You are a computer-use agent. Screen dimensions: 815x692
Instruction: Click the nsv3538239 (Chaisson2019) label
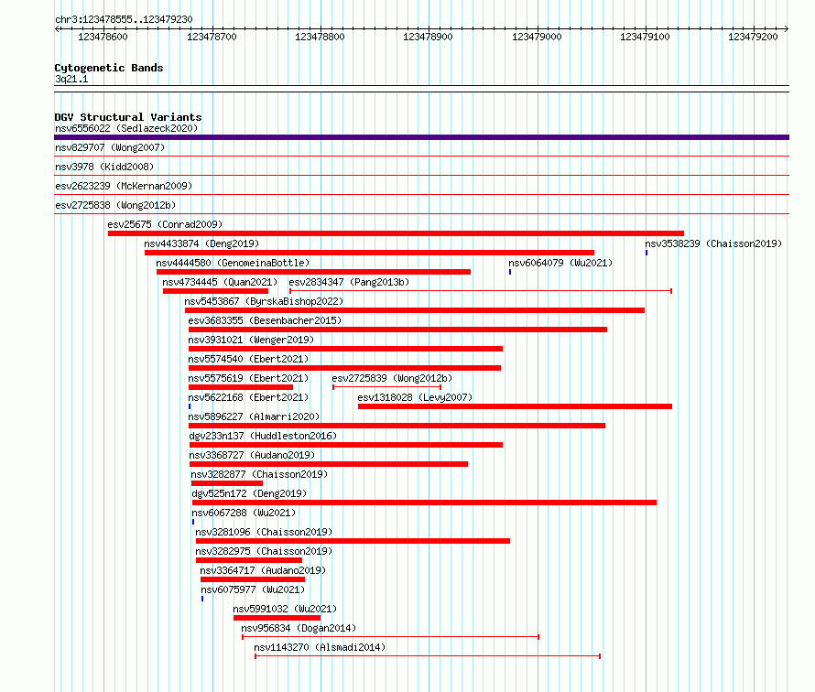[713, 243]
